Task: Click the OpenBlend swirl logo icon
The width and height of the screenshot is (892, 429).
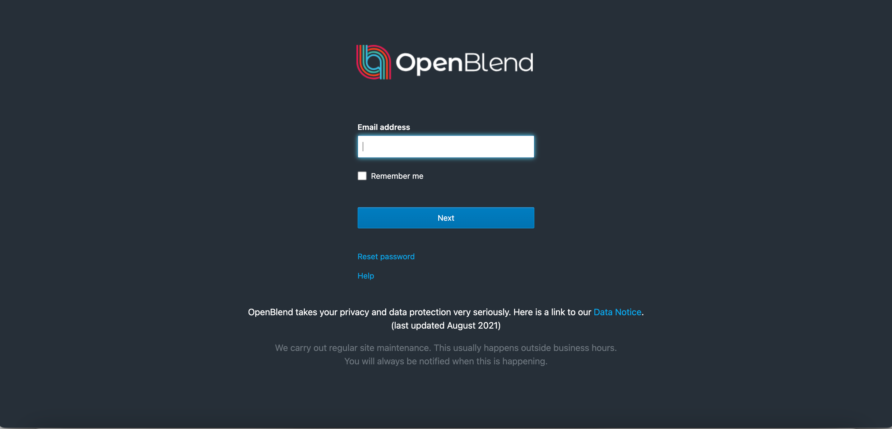Action: [x=374, y=62]
